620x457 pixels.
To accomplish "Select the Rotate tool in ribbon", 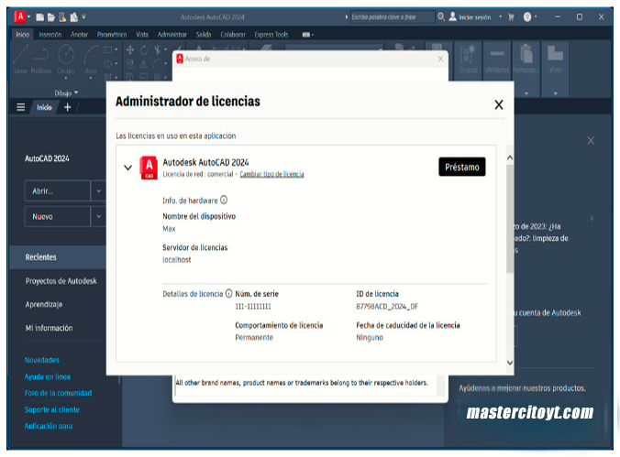I will tap(144, 49).
